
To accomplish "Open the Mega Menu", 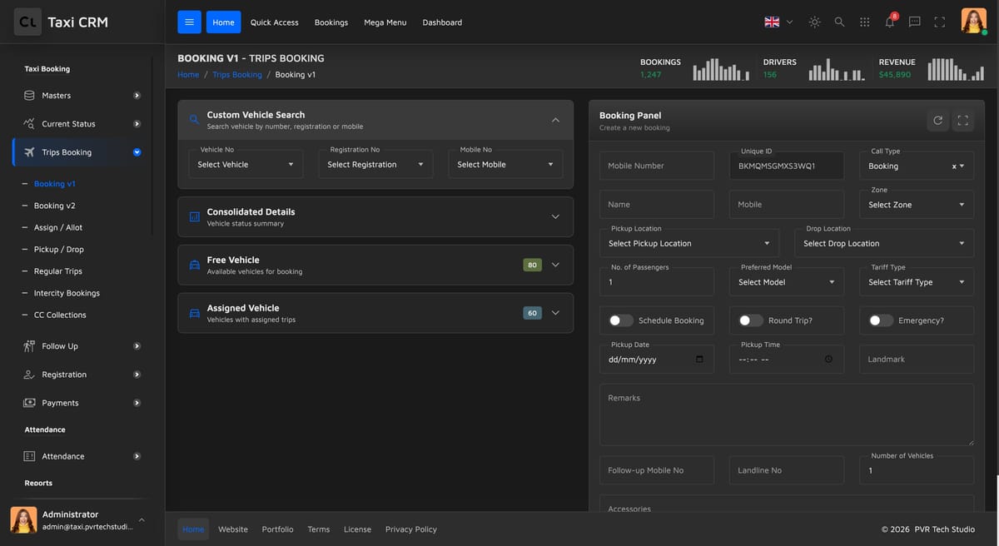I will [385, 22].
